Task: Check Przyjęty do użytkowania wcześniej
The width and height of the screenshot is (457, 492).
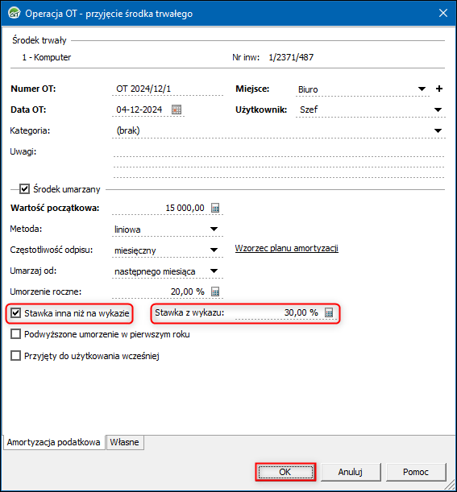Action: coord(15,356)
